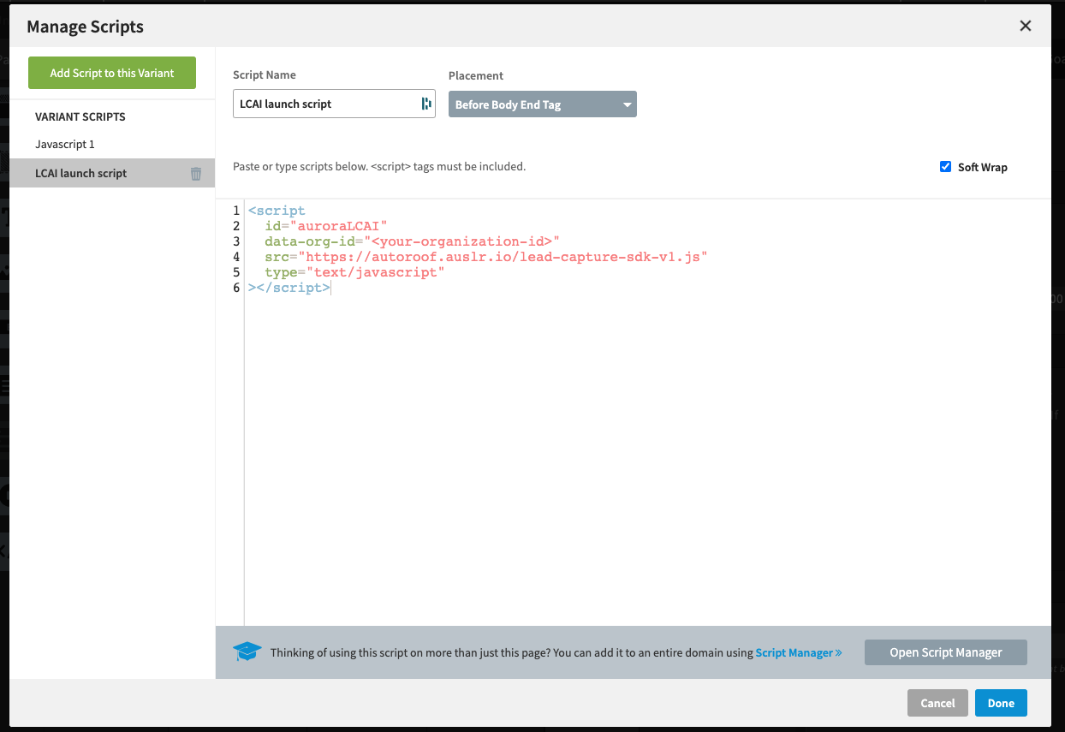Screen dimensions: 1065x732
Task: Place cursor at closing ></script> line
Action: (289, 288)
